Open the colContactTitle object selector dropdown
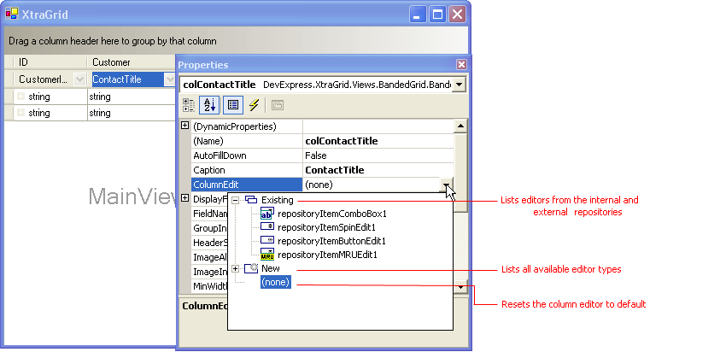726x352 pixels. pyautogui.click(x=459, y=85)
